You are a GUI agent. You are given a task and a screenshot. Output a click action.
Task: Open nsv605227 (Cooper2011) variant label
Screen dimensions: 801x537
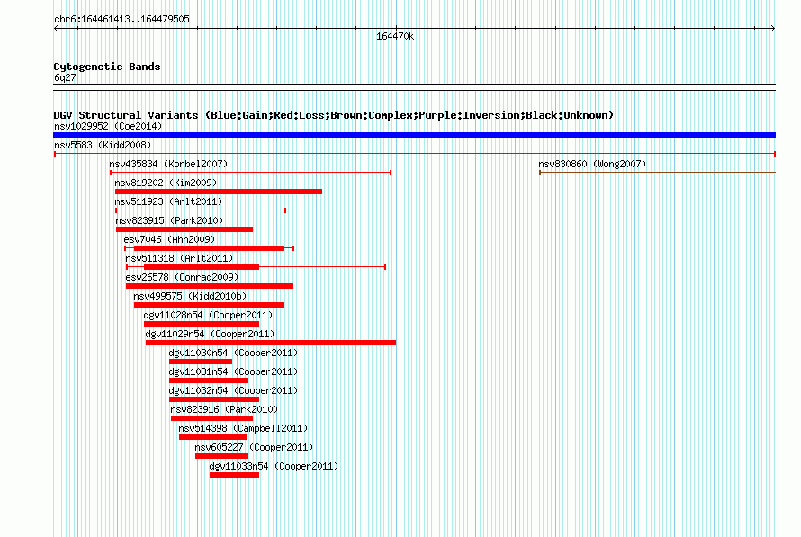pyautogui.click(x=254, y=447)
